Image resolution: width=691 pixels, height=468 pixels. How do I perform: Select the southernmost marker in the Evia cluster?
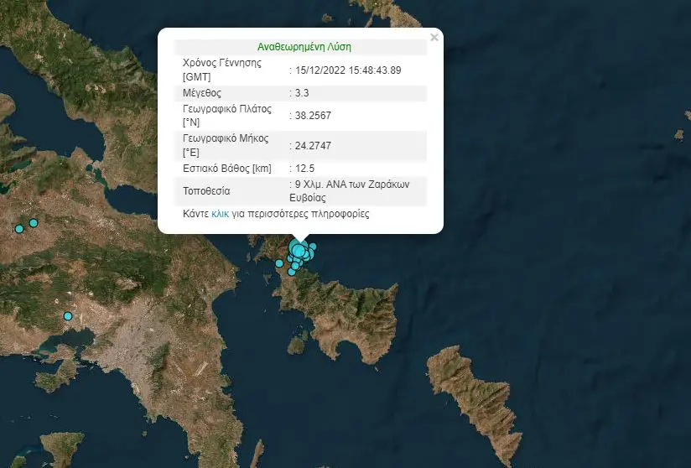(292, 272)
